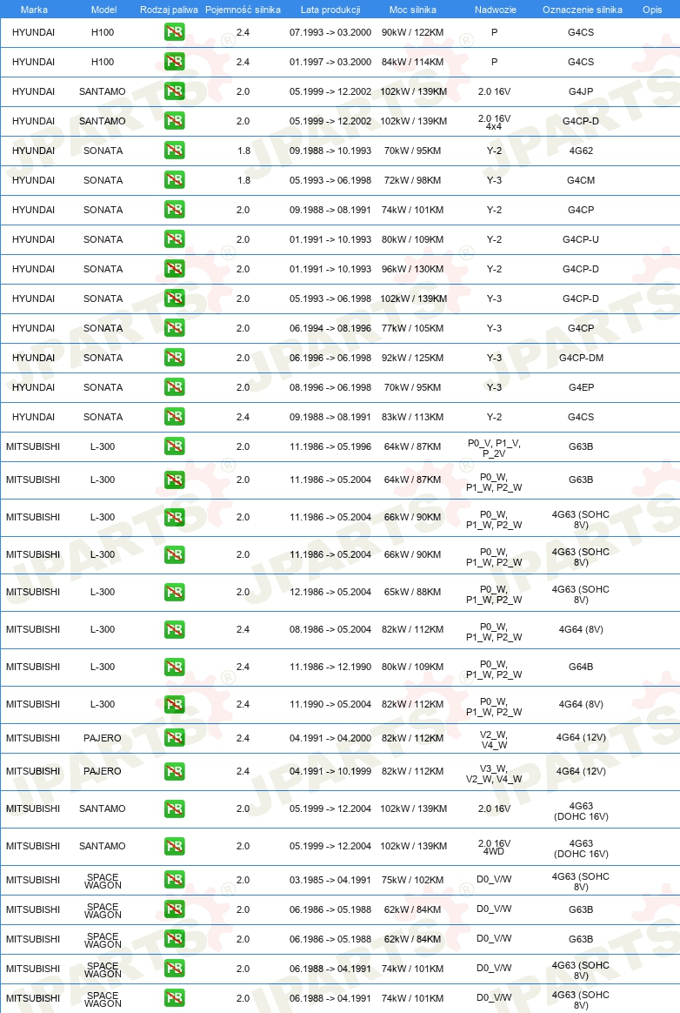This screenshot has height=1013, width=680.
Task: Select engine code G64B cell
Action: pyautogui.click(x=581, y=667)
